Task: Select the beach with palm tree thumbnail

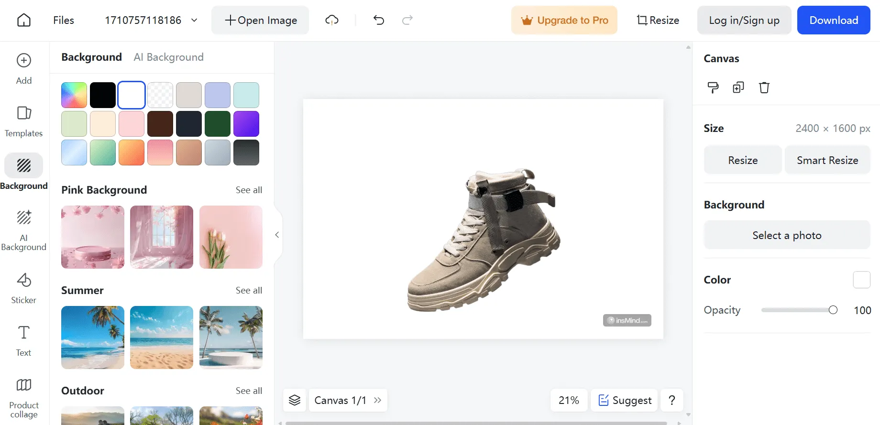Action: (x=93, y=338)
